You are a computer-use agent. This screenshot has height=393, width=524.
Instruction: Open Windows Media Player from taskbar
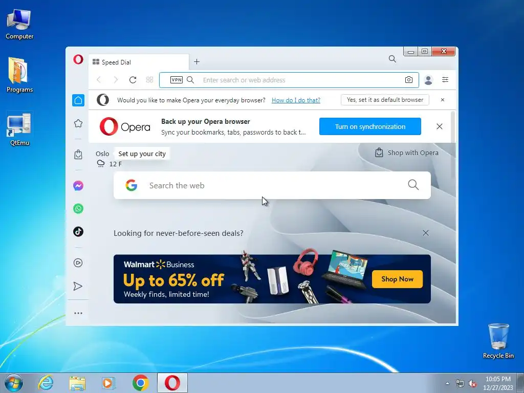click(108, 383)
